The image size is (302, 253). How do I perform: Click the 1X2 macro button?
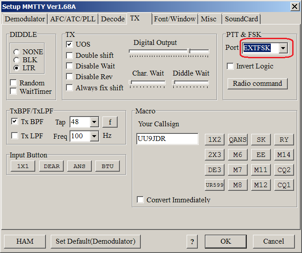click(215, 140)
